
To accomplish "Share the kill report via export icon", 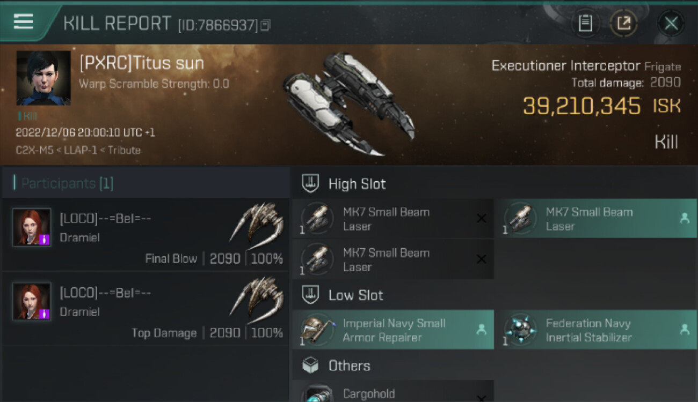I will (x=624, y=23).
